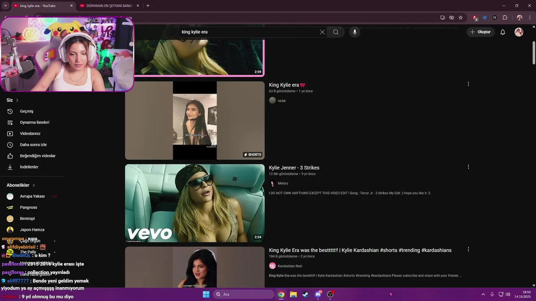Open İndirilenler downloads section
Viewport: 536px width, 301px height.
(29, 167)
